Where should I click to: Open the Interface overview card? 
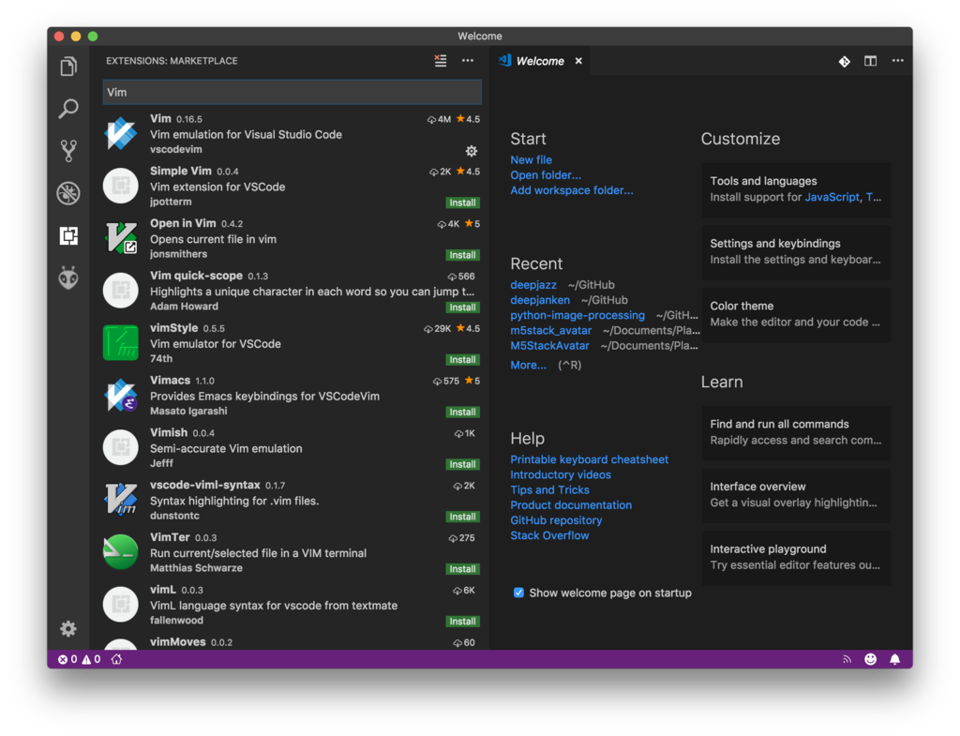pyautogui.click(x=796, y=495)
